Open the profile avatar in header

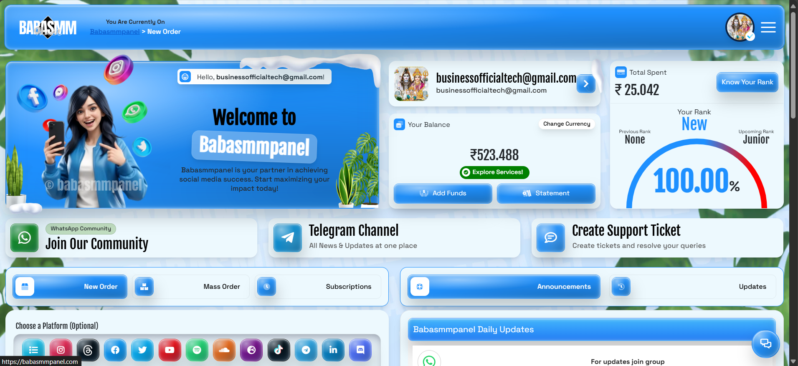[x=740, y=27]
